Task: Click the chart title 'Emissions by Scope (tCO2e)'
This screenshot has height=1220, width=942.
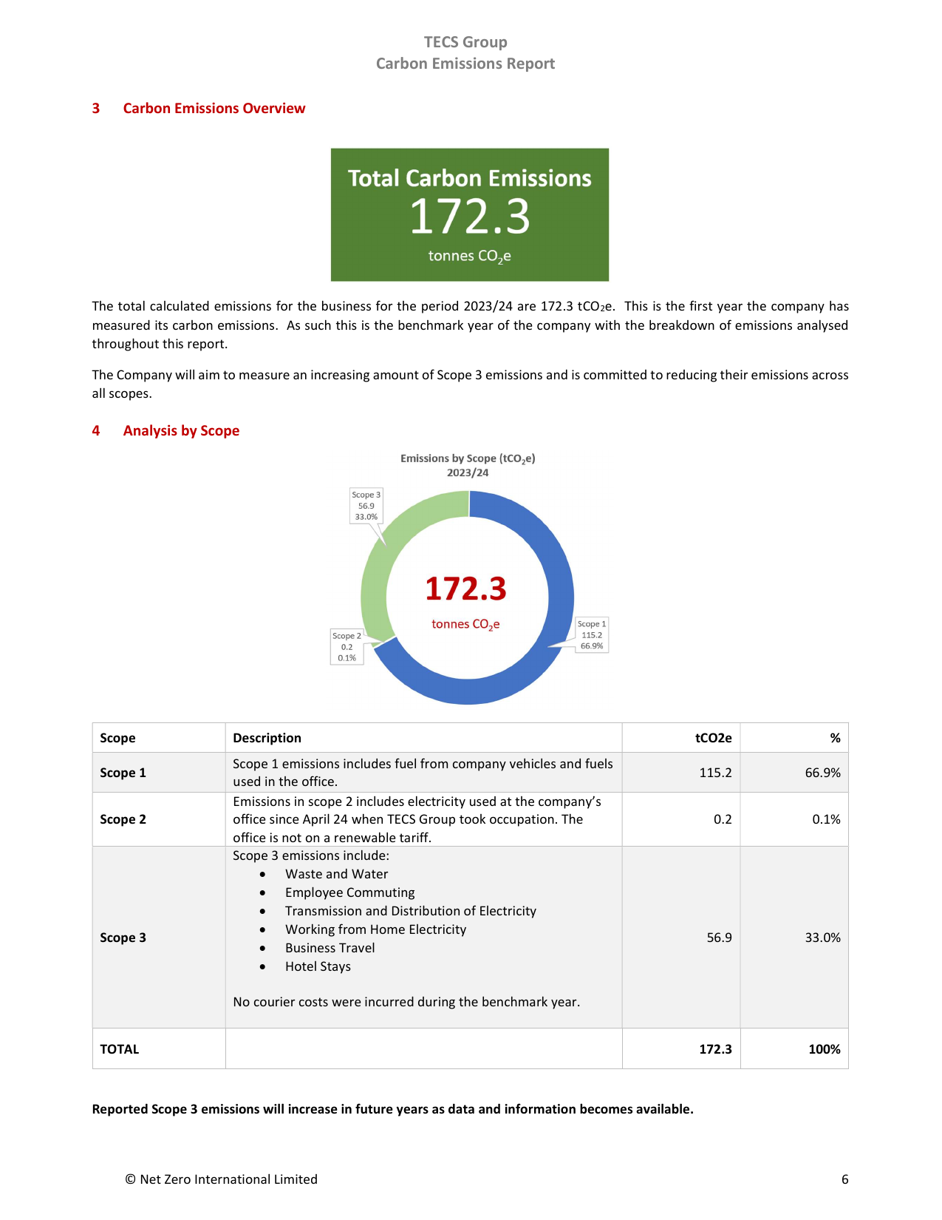Action: [x=468, y=458]
